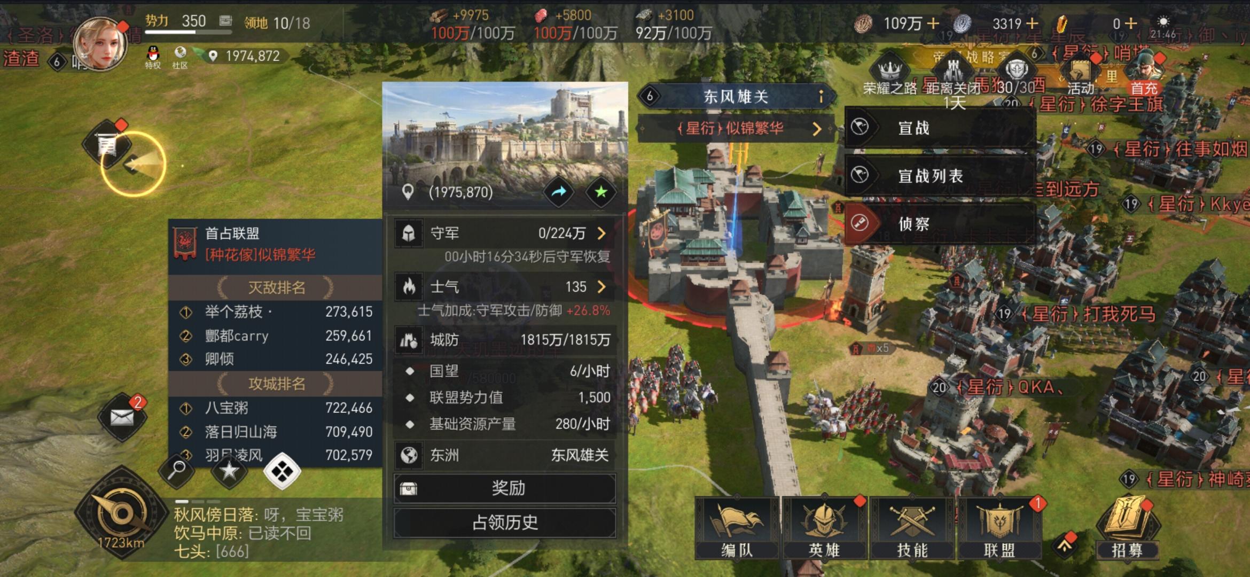
Task: Click the blue share arrow icon
Action: [x=559, y=192]
